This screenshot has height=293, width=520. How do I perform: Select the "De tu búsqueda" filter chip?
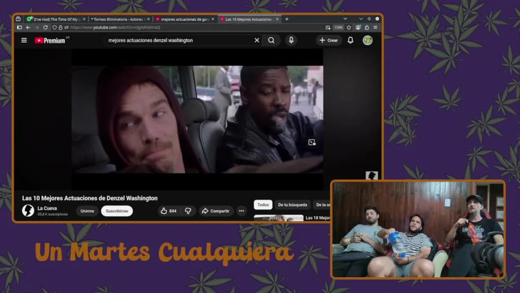[x=293, y=205]
